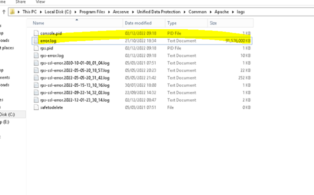Open the View ribbon tab
The image size is (314, 195).
(41, 2)
